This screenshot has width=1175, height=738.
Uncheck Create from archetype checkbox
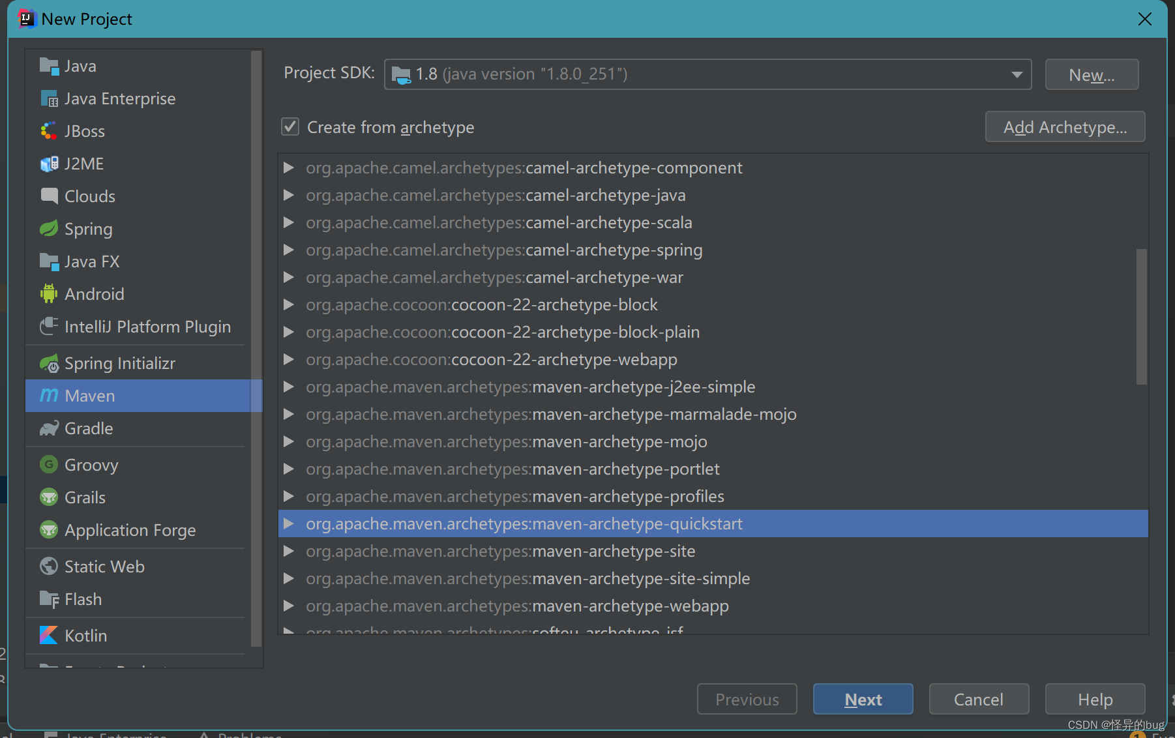coord(290,126)
